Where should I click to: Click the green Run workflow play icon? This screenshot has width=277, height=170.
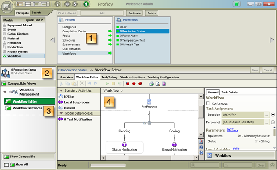[107, 83]
